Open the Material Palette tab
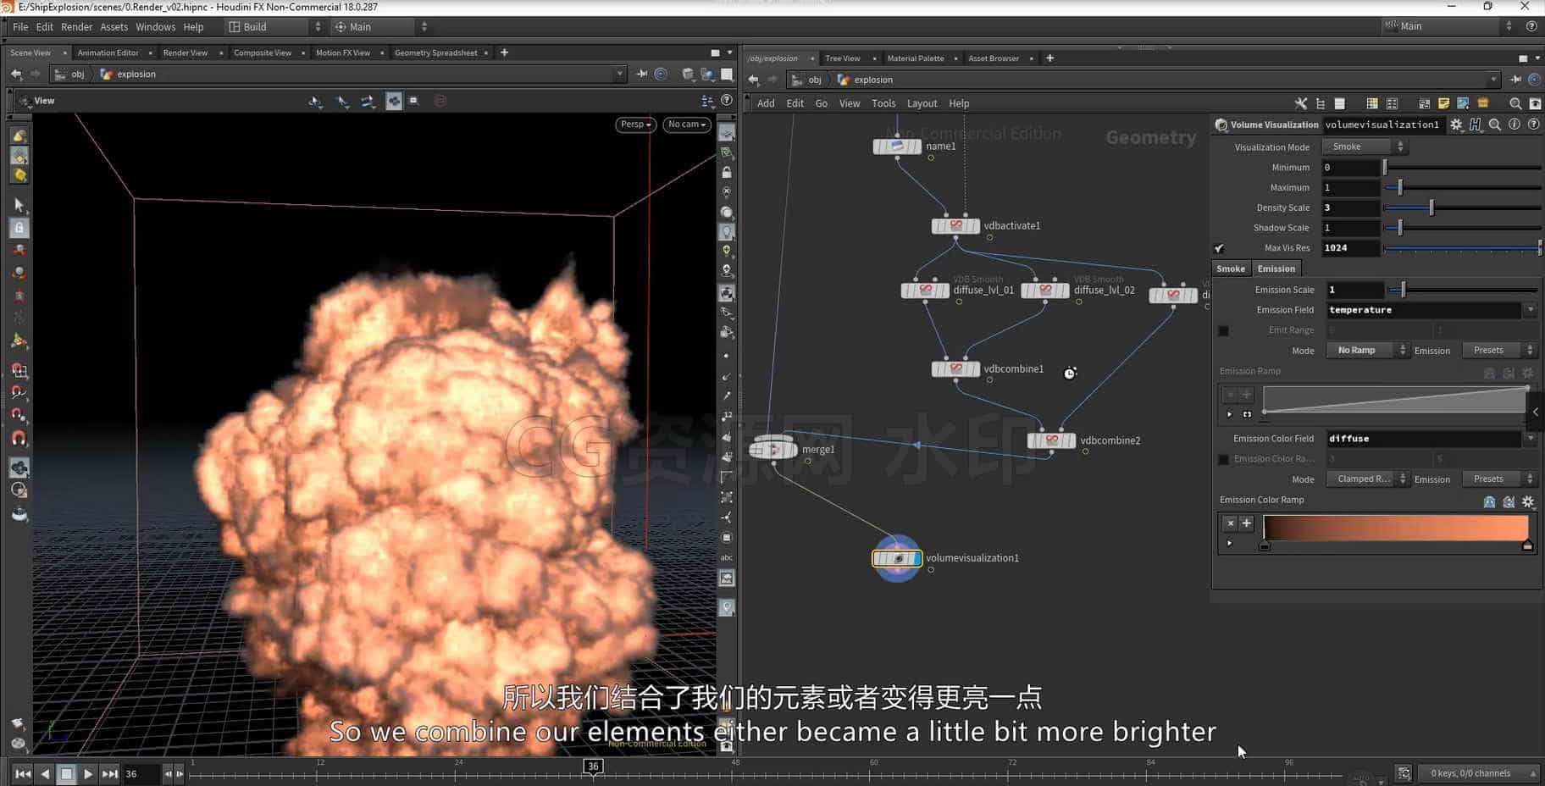 tap(915, 58)
